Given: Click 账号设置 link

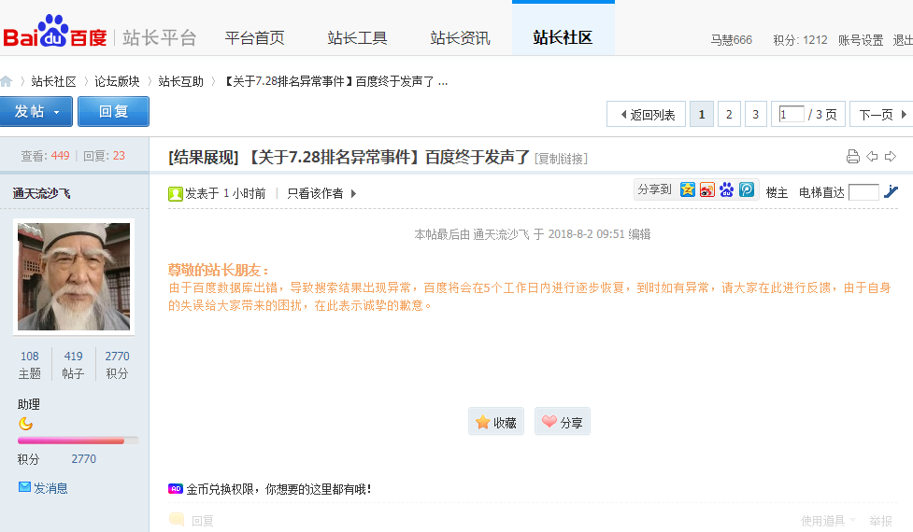Looking at the screenshot, I should click(x=861, y=40).
